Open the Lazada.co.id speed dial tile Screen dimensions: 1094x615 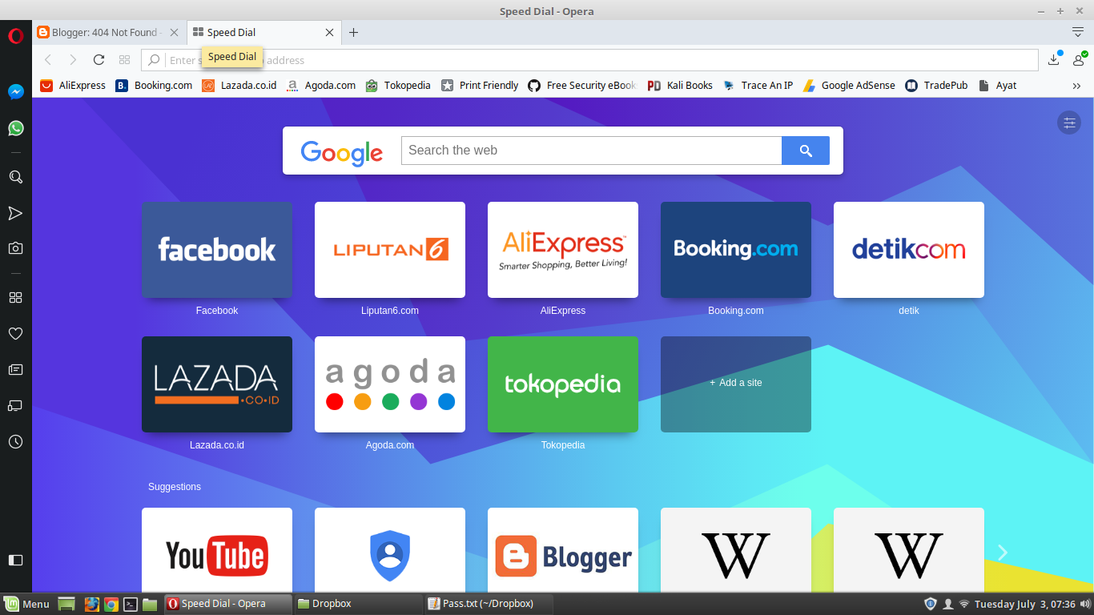click(217, 384)
